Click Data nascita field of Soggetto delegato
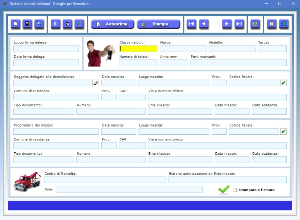This screenshot has height=220, width=300. click(x=119, y=83)
